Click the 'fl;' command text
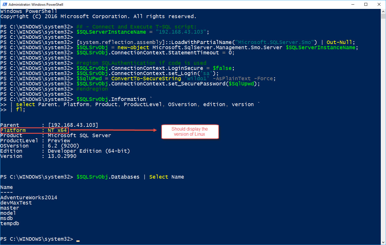 (x=21, y=110)
